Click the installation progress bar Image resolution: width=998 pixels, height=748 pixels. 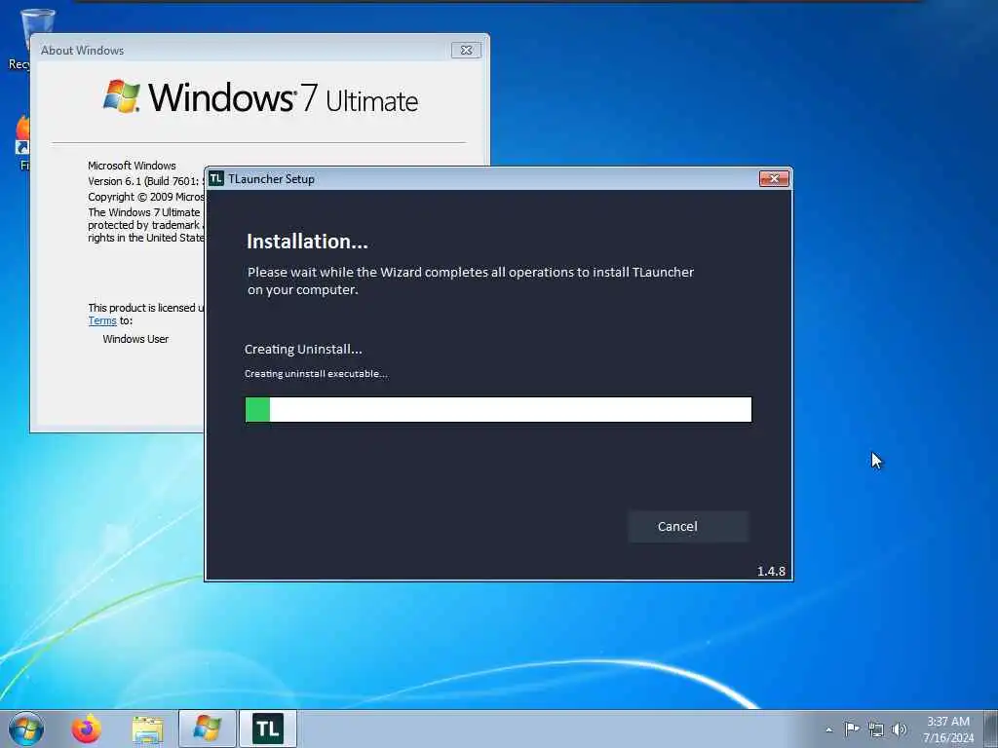498,410
